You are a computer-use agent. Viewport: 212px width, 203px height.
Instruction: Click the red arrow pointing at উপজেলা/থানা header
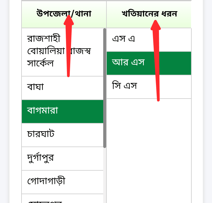68,44
